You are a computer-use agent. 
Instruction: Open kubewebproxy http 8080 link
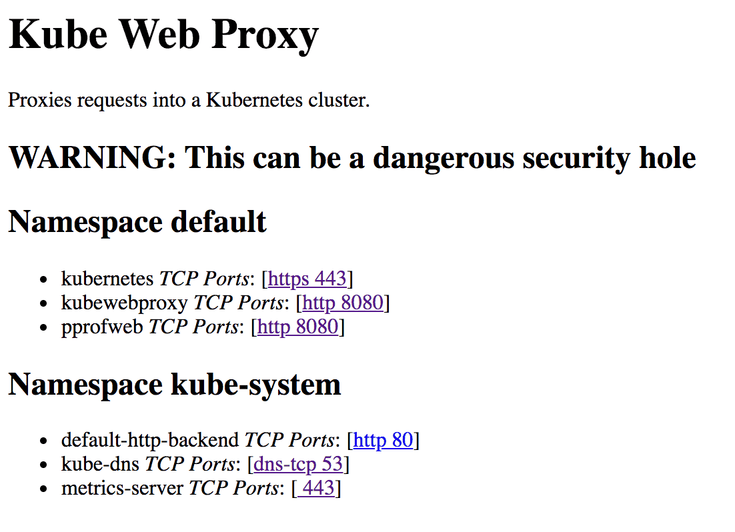click(343, 303)
